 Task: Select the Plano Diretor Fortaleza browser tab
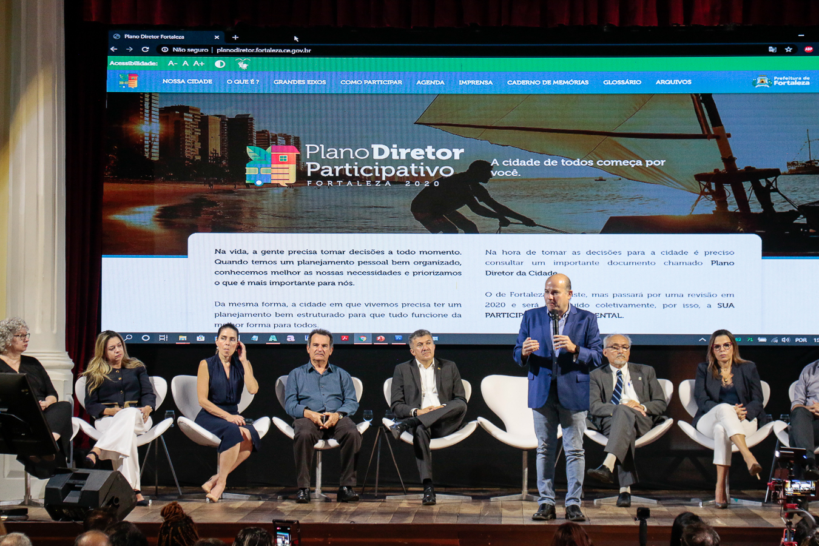167,37
